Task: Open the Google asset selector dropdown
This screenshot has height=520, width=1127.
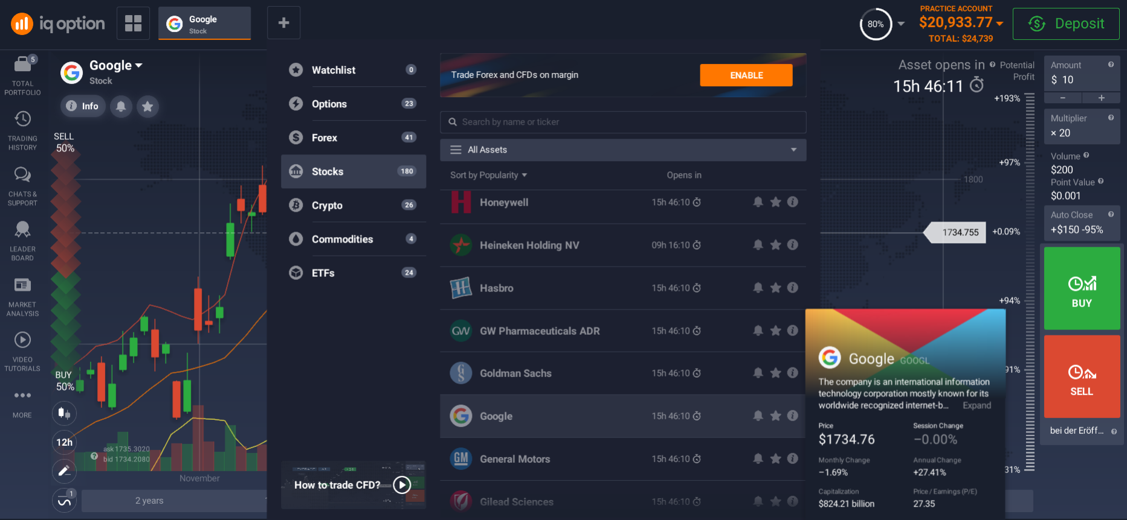Action: 116,65
